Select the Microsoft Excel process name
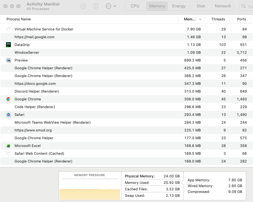The width and height of the screenshot is (253, 202). tap(27, 146)
